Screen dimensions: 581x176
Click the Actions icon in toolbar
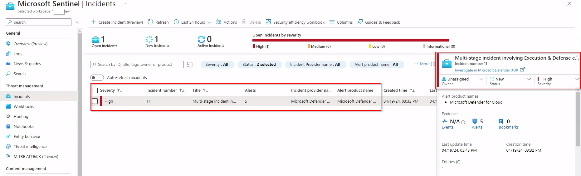tap(219, 22)
